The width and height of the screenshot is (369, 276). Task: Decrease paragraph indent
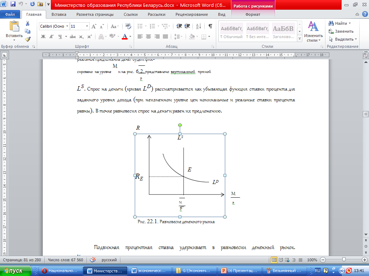(x=179, y=26)
